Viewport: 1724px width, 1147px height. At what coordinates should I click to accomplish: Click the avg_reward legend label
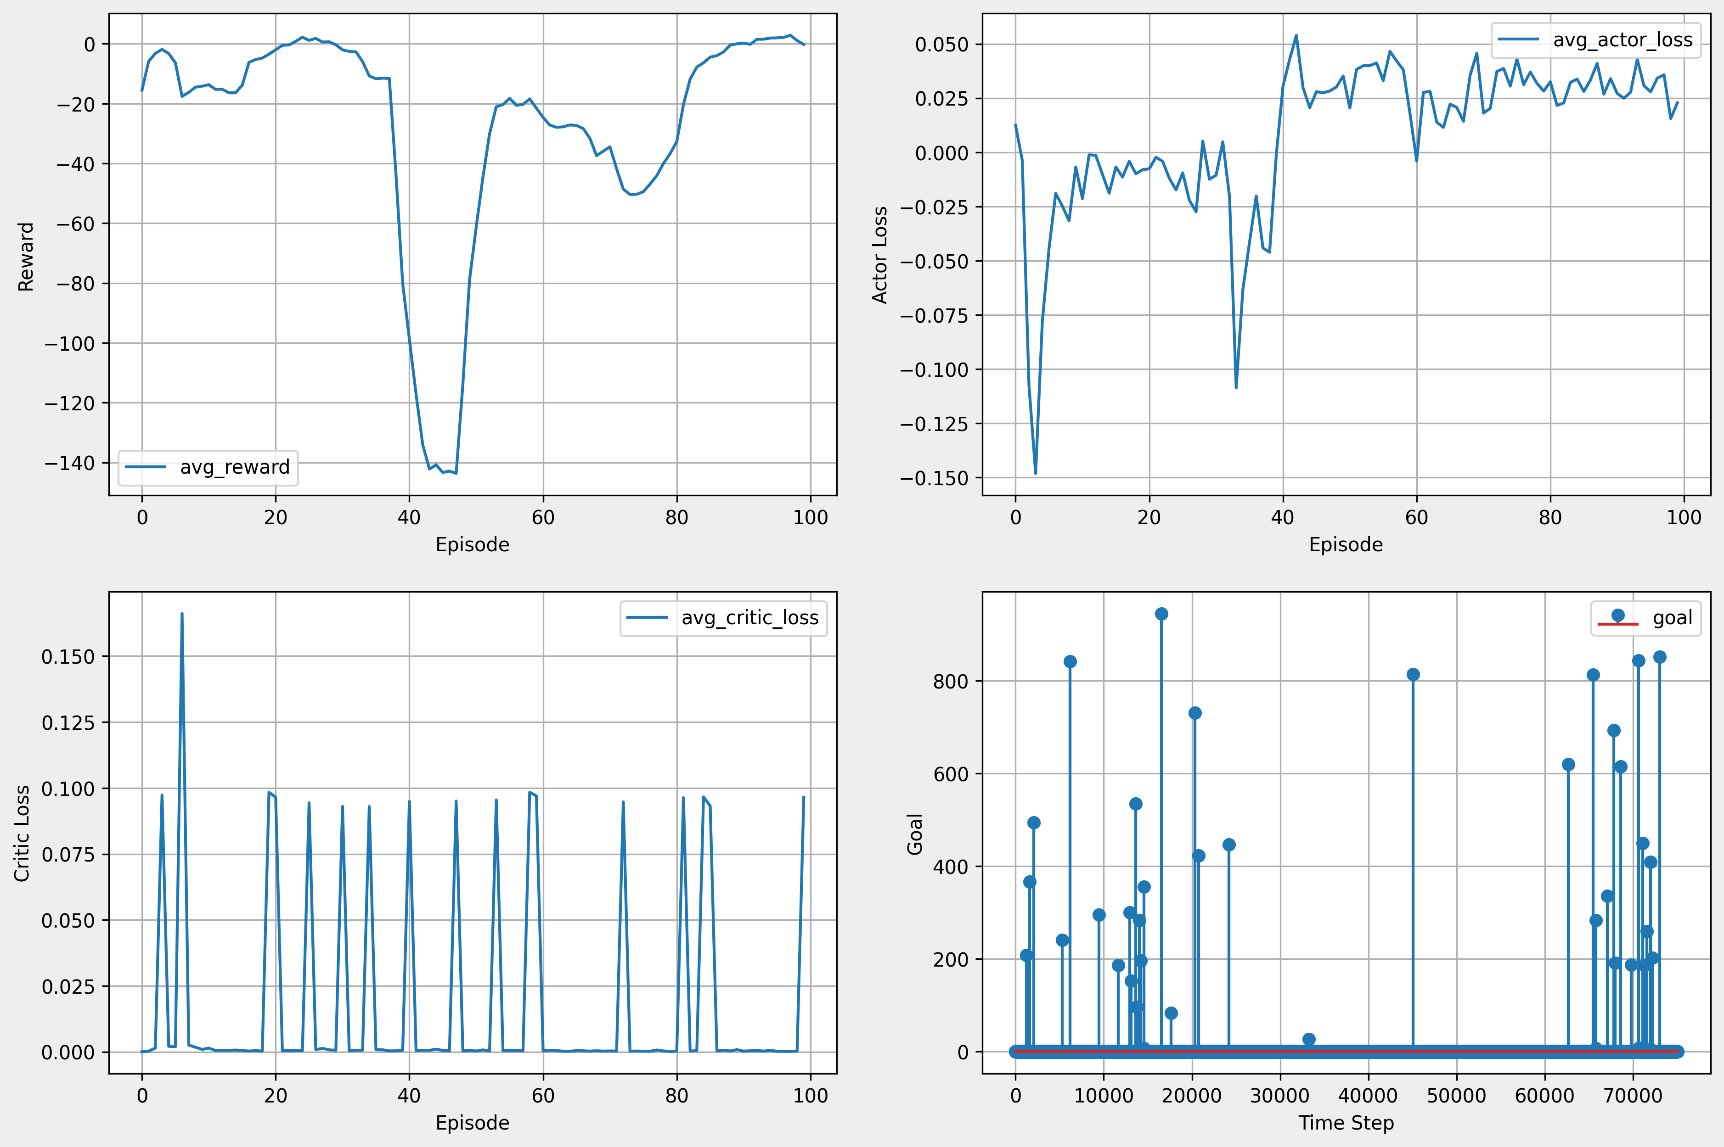[x=235, y=467]
